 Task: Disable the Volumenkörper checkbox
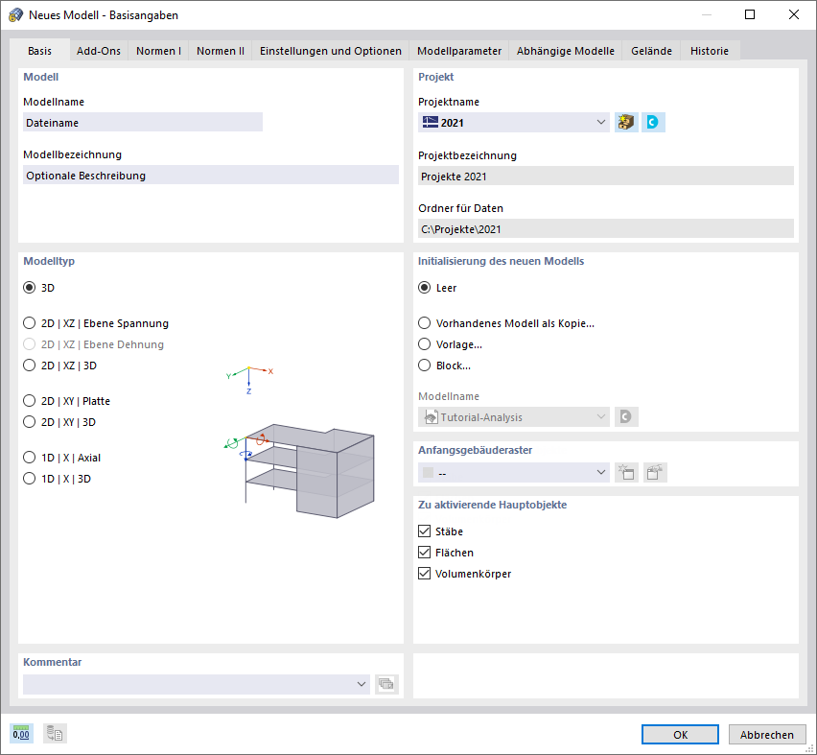point(424,573)
